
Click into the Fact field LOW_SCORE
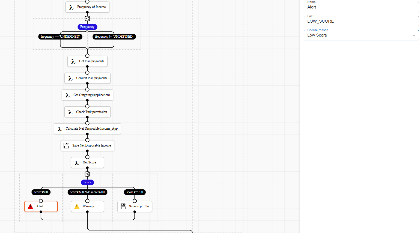(361, 21)
